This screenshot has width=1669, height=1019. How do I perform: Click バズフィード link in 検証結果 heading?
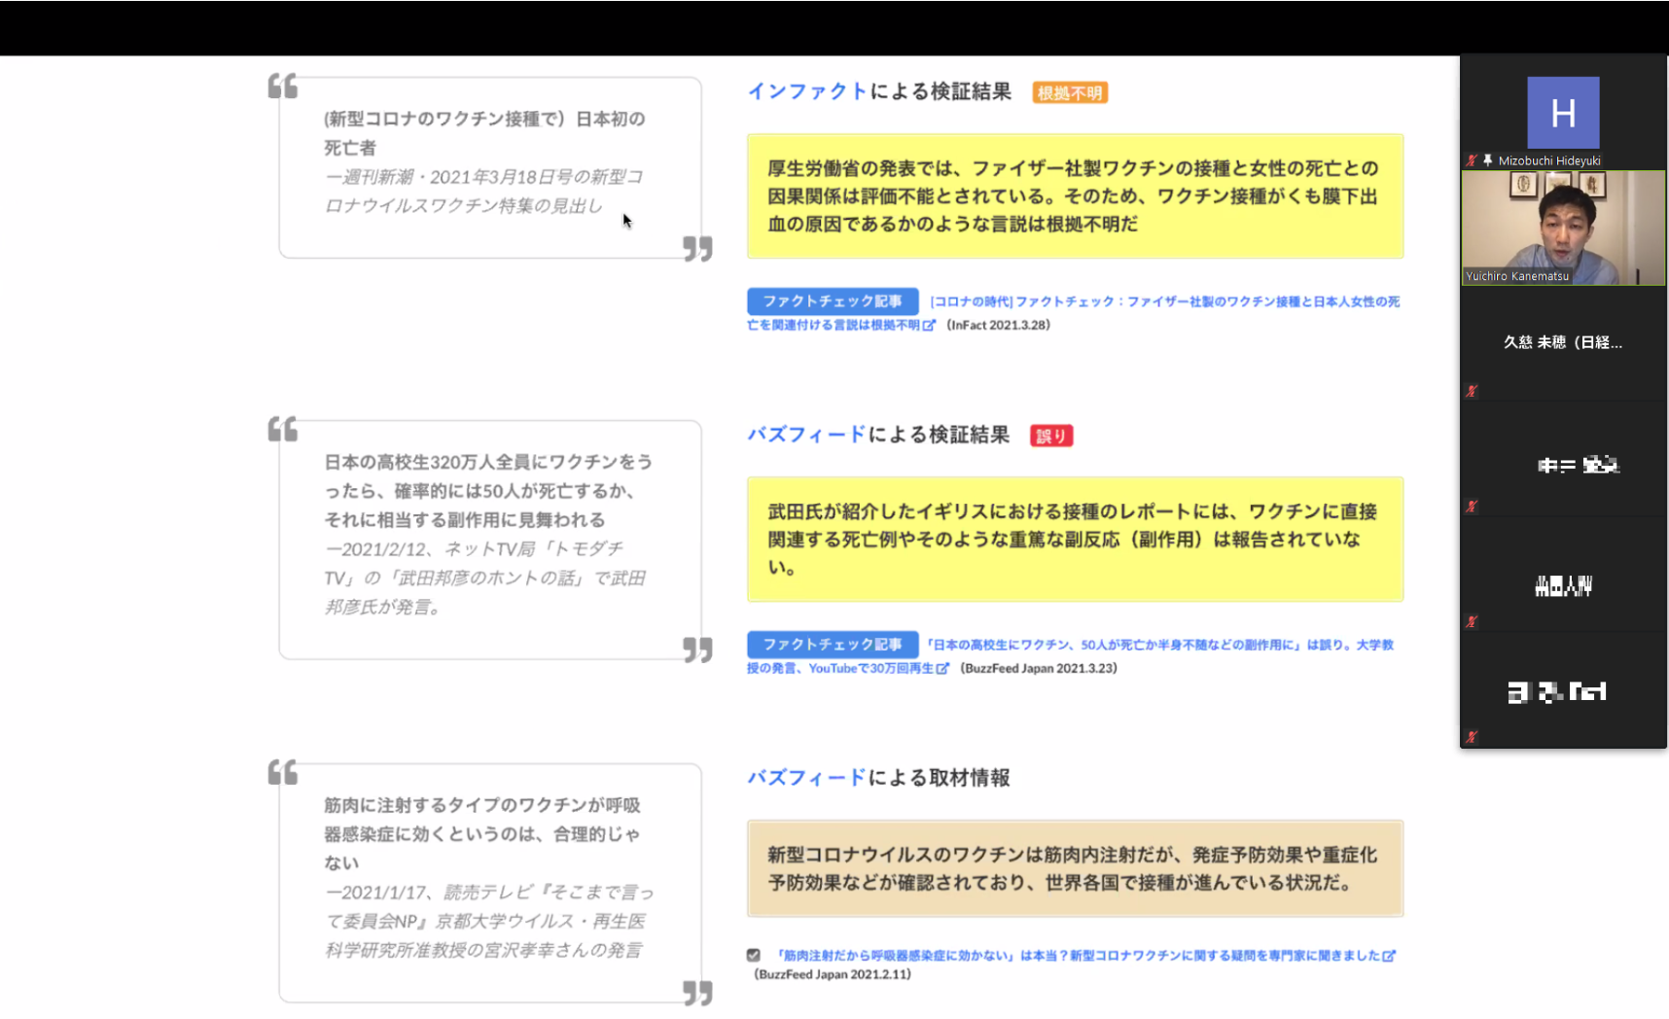[x=806, y=435]
